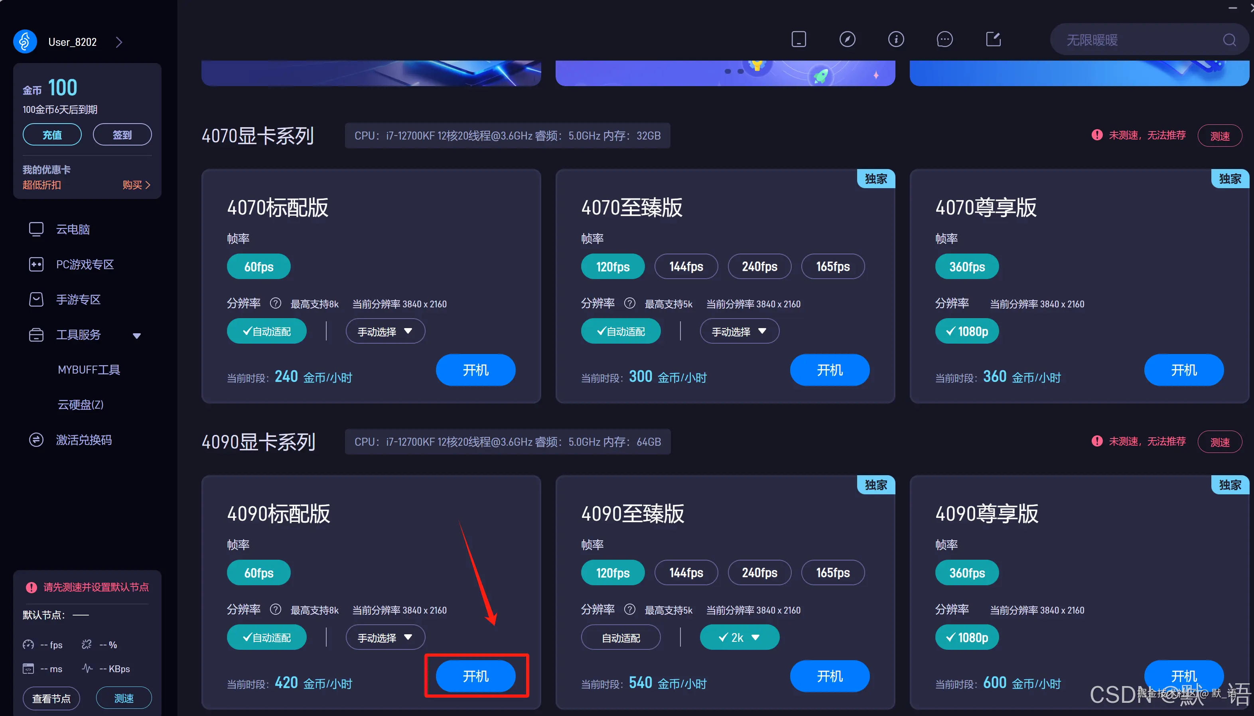Click the info circle icon in top bar
The image size is (1254, 716).
[x=896, y=39]
